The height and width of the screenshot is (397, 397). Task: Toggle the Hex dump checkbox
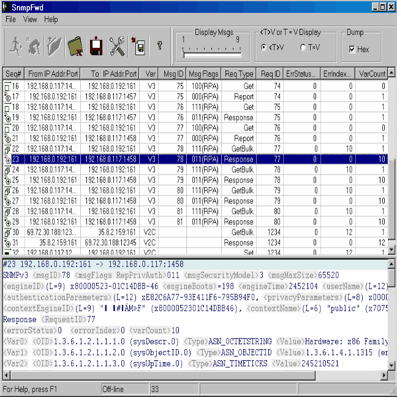point(352,49)
